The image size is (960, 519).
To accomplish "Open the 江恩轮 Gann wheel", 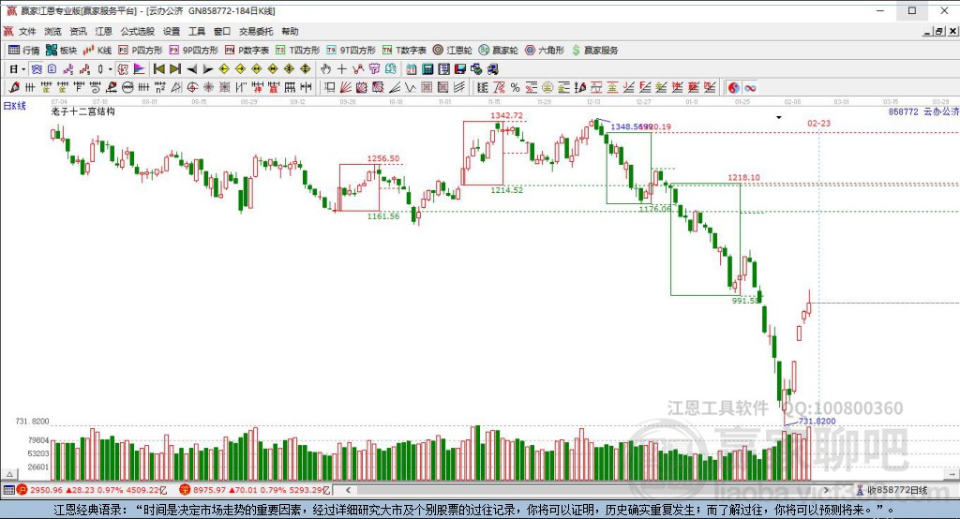I will (x=453, y=51).
